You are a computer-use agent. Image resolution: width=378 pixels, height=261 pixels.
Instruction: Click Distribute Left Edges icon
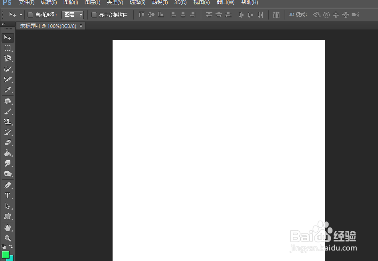tap(241, 15)
